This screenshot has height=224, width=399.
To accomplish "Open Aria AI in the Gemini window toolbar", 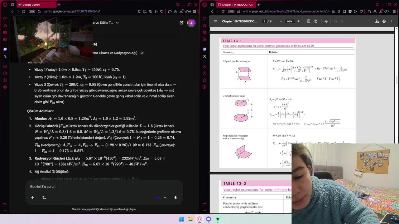I will click(x=188, y=12).
